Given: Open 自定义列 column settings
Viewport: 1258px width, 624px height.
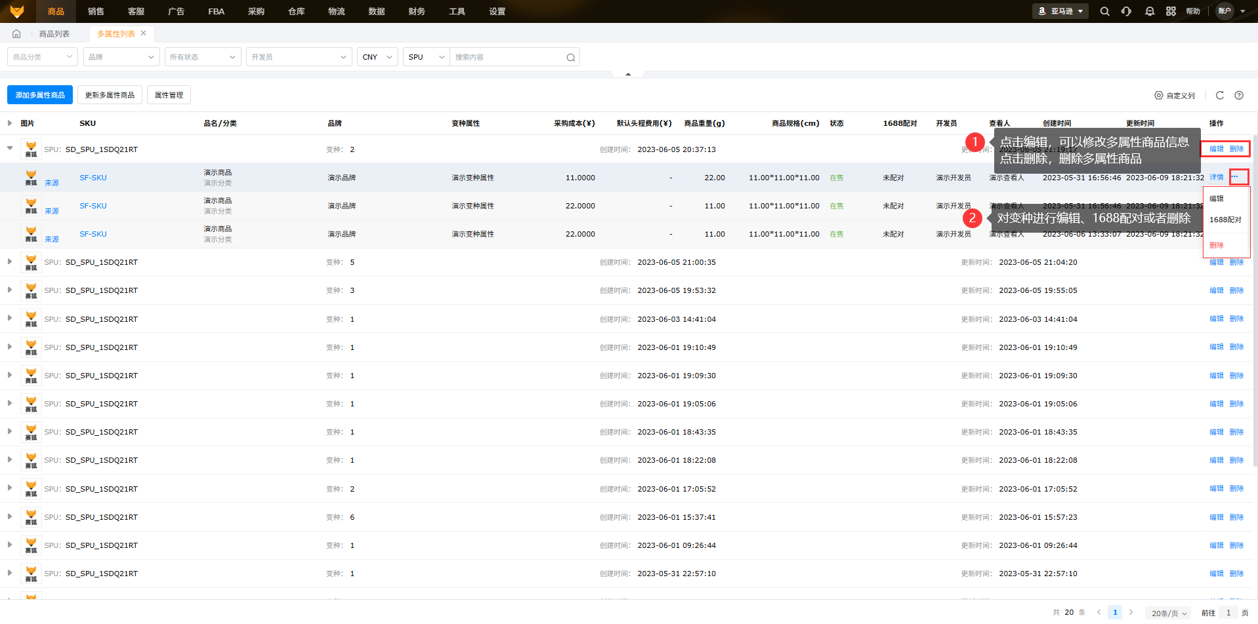Looking at the screenshot, I should pos(1175,95).
